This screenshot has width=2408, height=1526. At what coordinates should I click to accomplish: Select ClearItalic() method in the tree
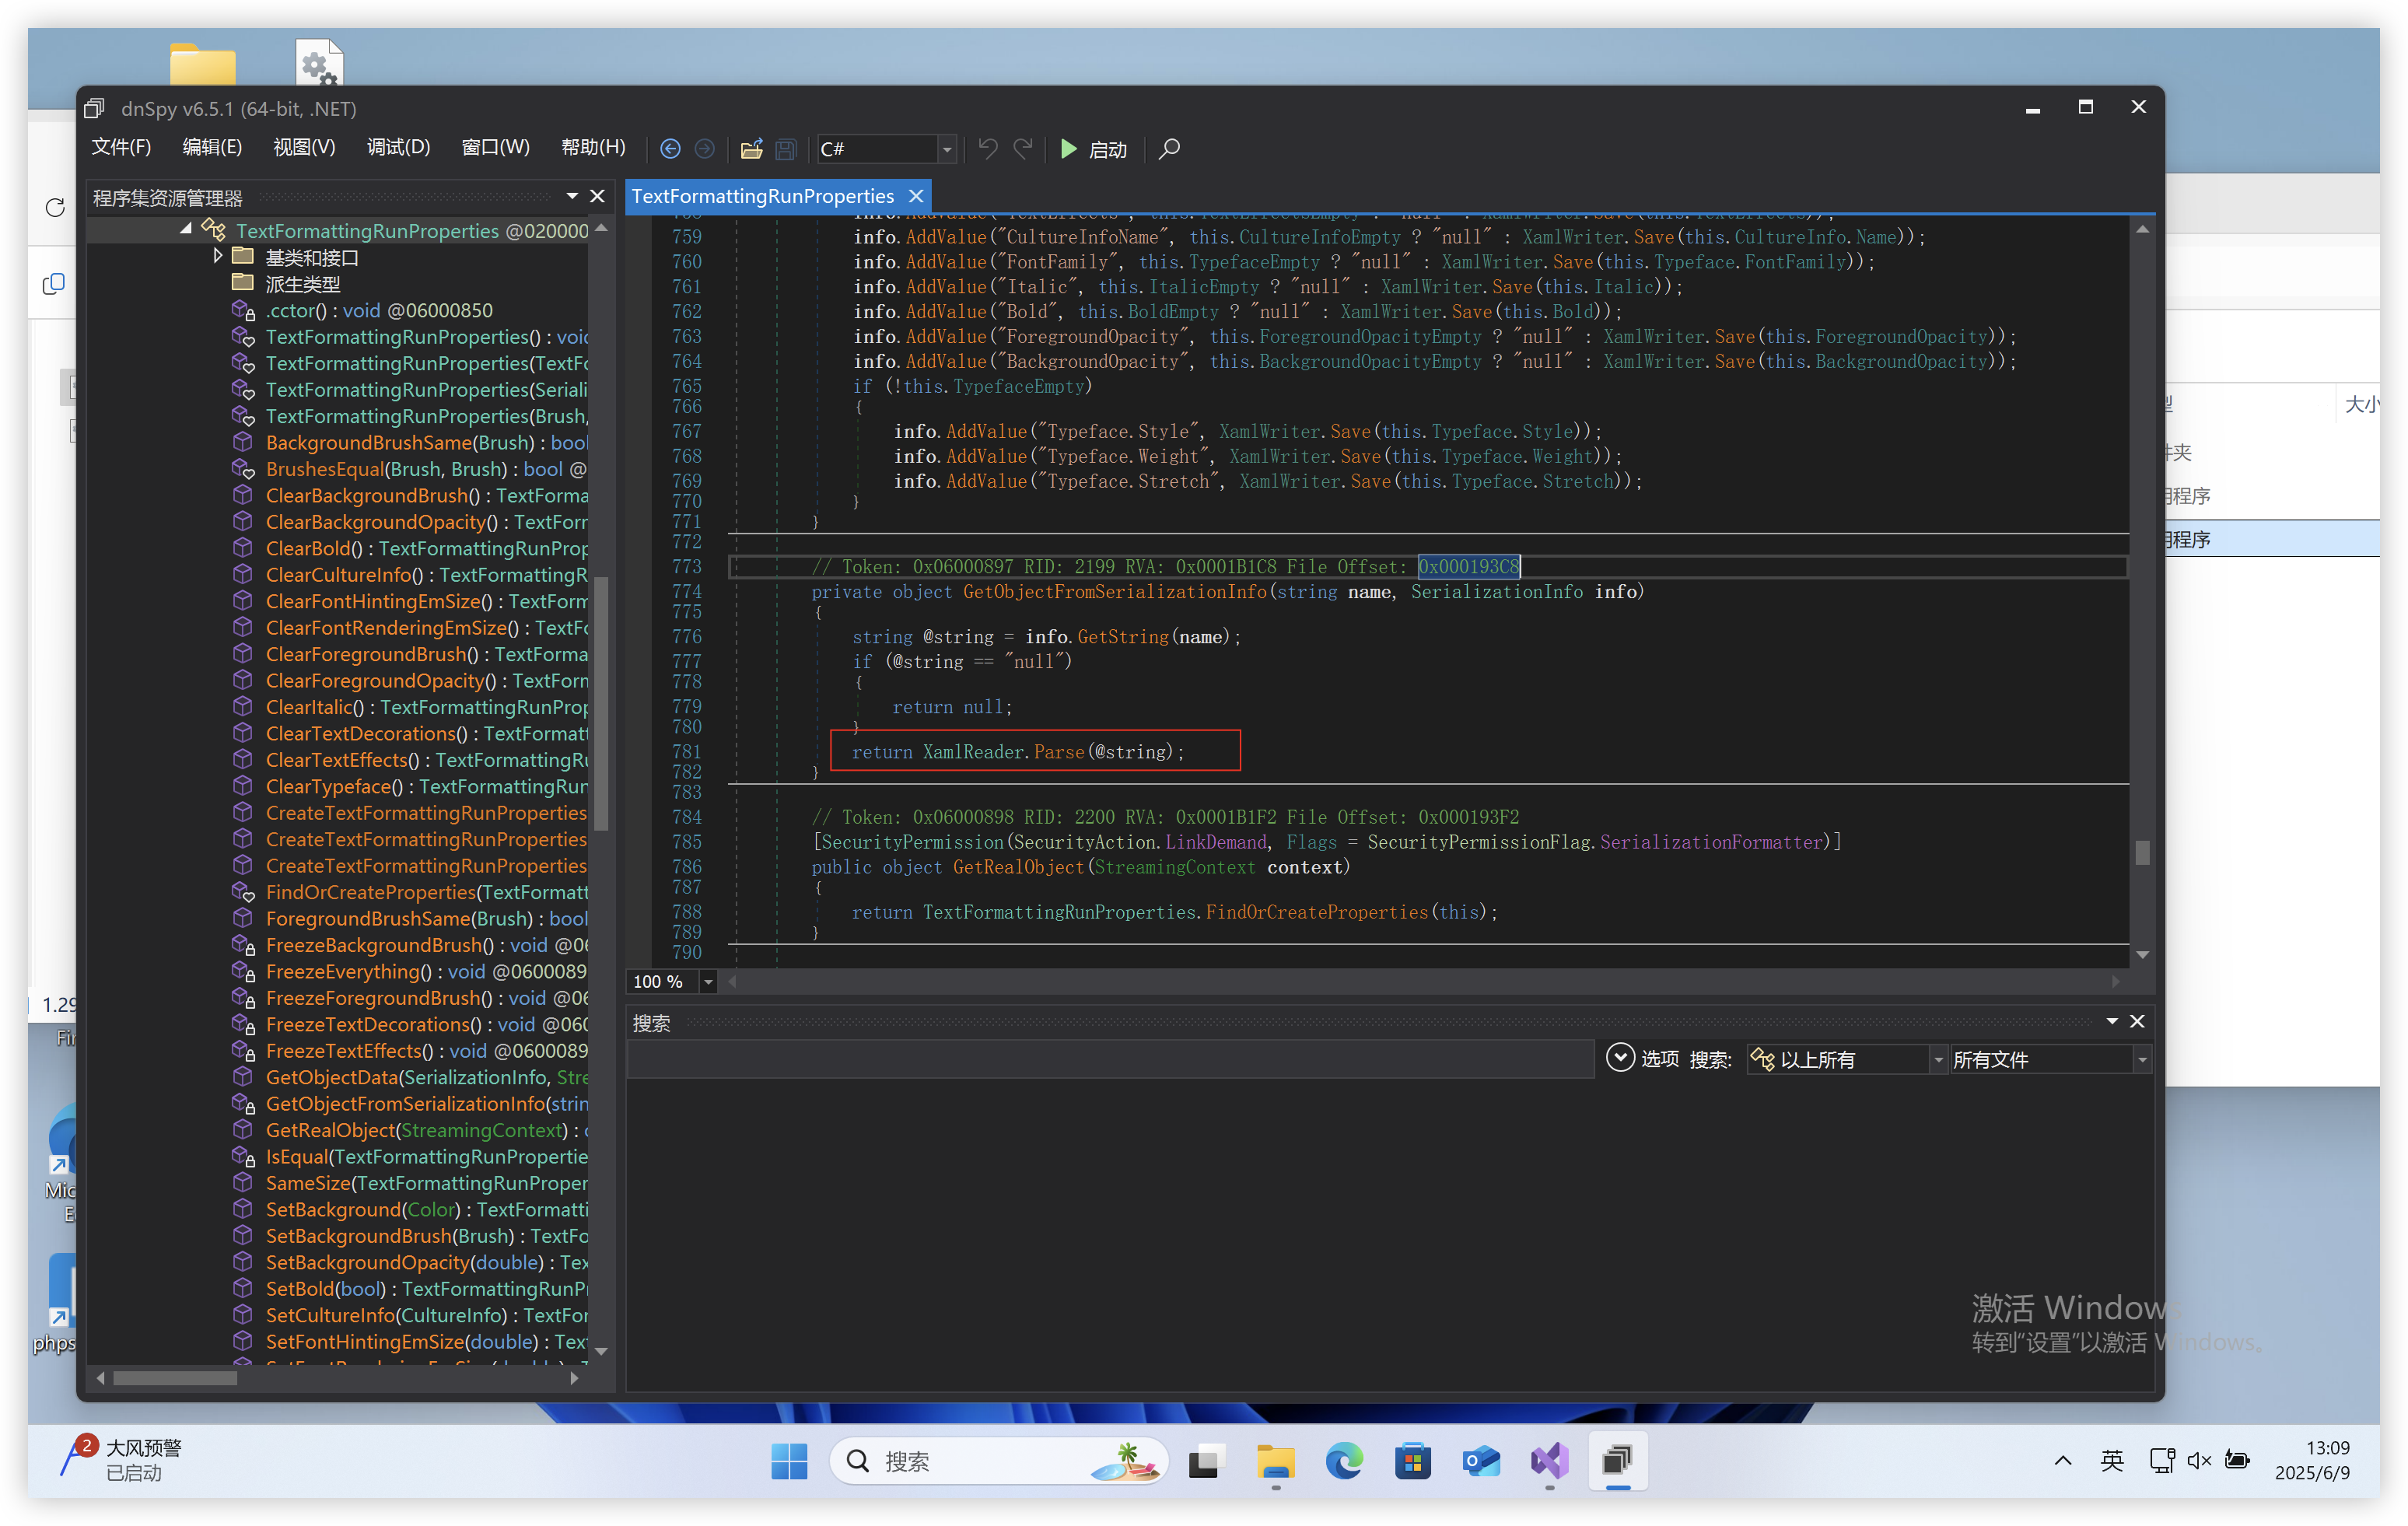click(426, 707)
